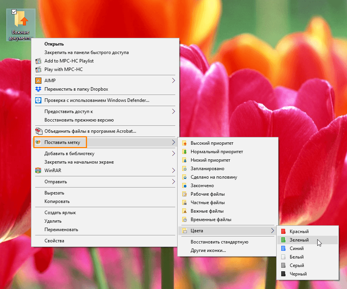The height and width of the screenshot is (289, 347).
Task: Click the Высокий приоритет label
Action: [x=212, y=143]
